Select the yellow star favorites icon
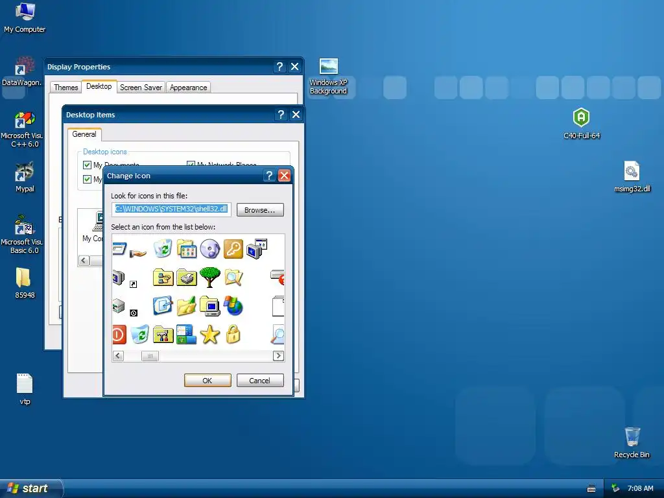 click(210, 335)
